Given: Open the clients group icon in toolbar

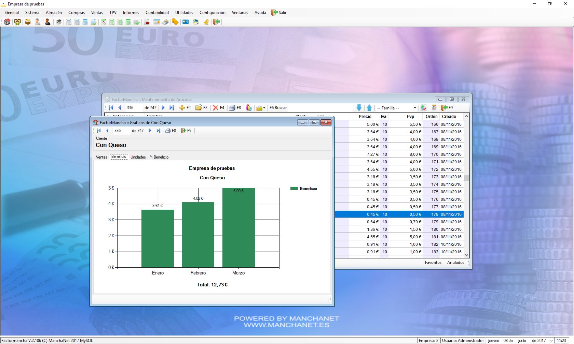Looking at the screenshot, I should (x=17, y=22).
